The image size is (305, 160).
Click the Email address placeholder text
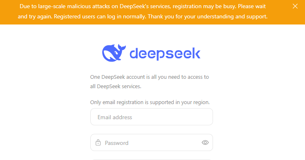[x=115, y=117]
